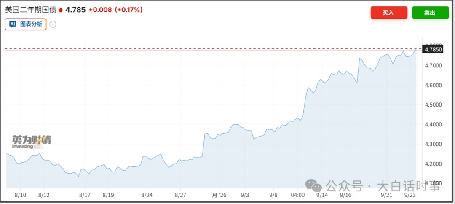
Task: Click the 9/14 date axis label
Action: 322,195
